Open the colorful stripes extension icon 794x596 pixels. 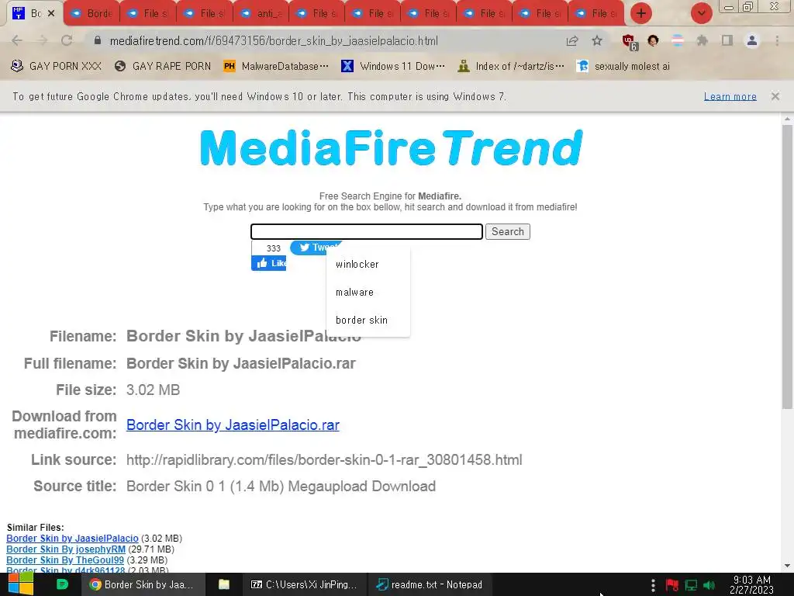[x=677, y=40]
